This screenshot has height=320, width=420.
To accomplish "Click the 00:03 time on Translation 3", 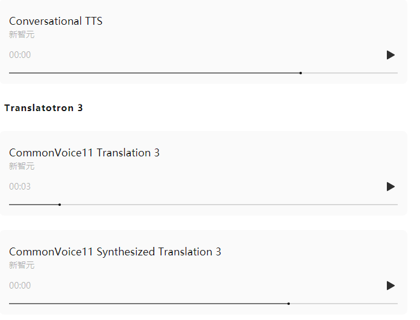I will [20, 187].
